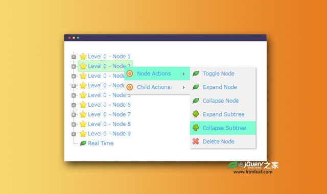Screen dimensions: 327x194
Task: Click the tree icon beside Expand Subtree
Action: tap(196, 114)
